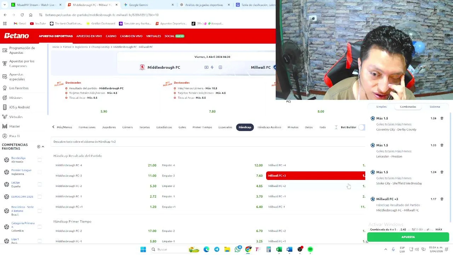Go to iOS y Android section
This screenshot has width=453, height=255.
pyautogui.click(x=19, y=107)
